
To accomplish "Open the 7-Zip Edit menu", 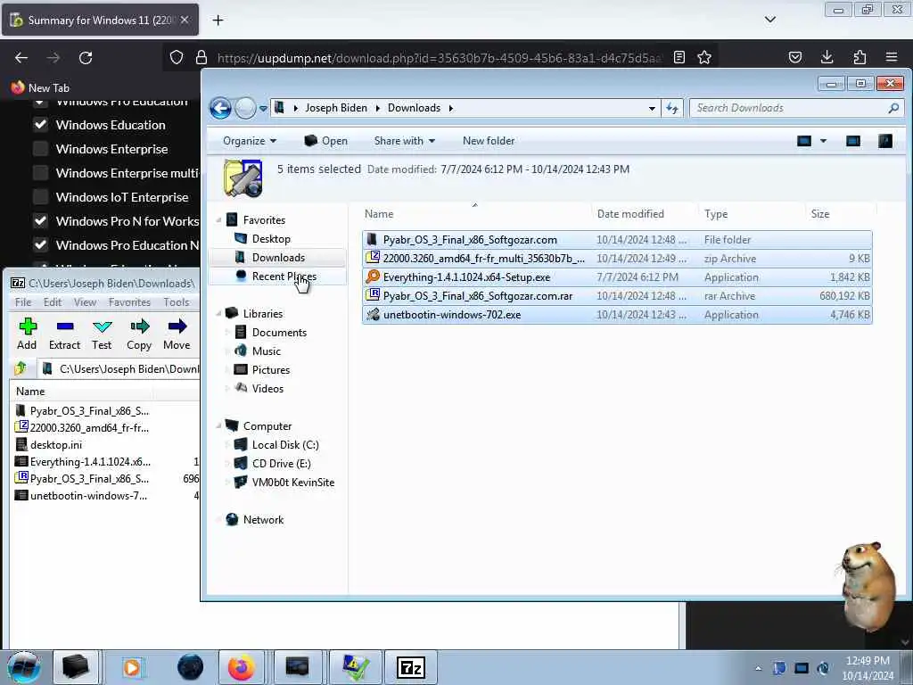I will click(53, 301).
